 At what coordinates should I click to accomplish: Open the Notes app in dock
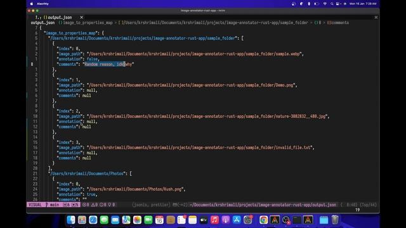192,220
